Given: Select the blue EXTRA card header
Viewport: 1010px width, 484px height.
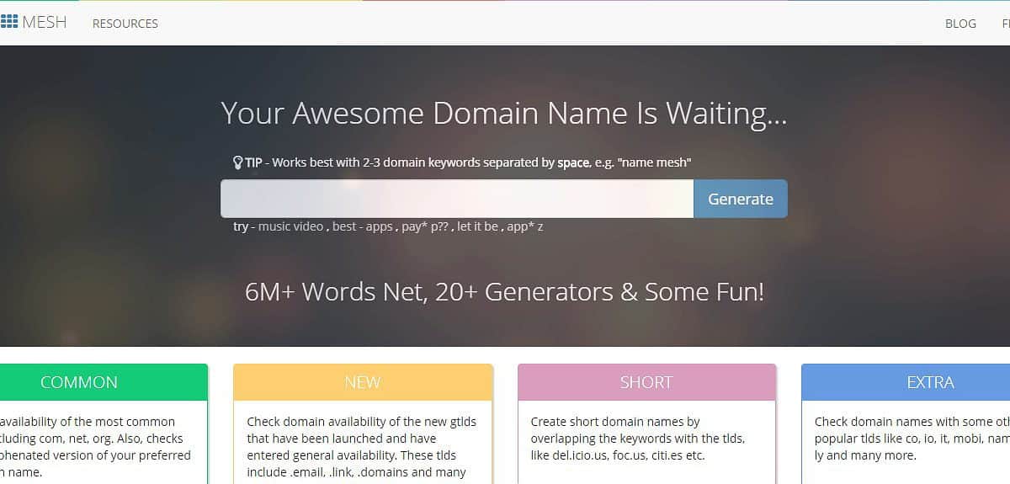Looking at the screenshot, I should [x=906, y=382].
